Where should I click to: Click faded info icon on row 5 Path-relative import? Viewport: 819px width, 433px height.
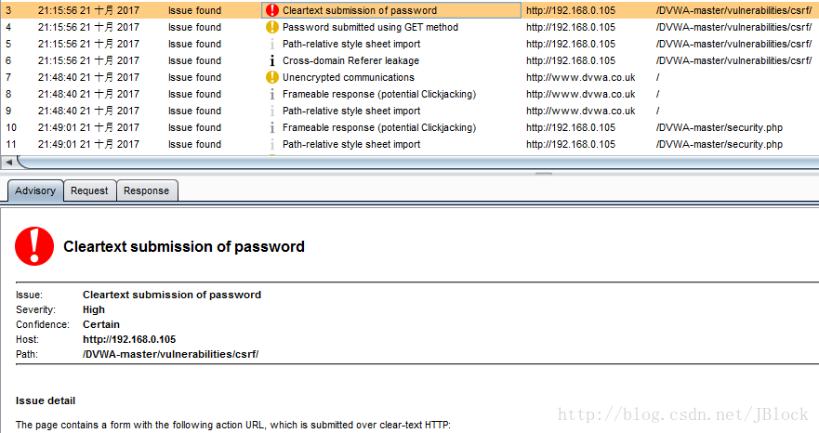pyautogui.click(x=272, y=44)
